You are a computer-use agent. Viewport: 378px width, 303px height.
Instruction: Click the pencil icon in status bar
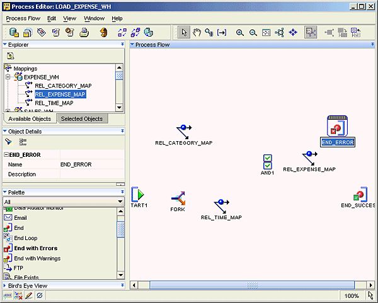tap(29, 295)
